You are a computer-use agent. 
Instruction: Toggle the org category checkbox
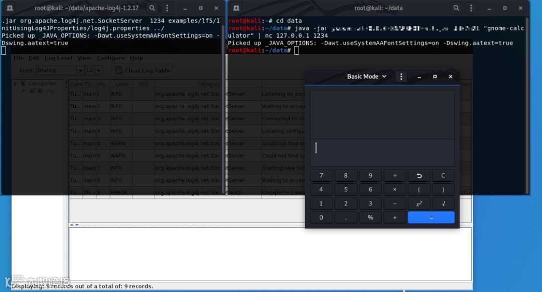pos(33,91)
